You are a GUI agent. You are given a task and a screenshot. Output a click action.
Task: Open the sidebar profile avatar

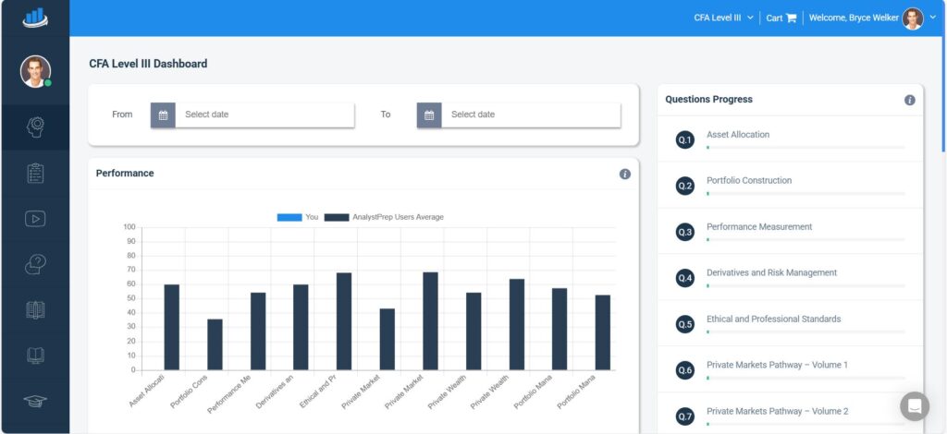point(35,72)
